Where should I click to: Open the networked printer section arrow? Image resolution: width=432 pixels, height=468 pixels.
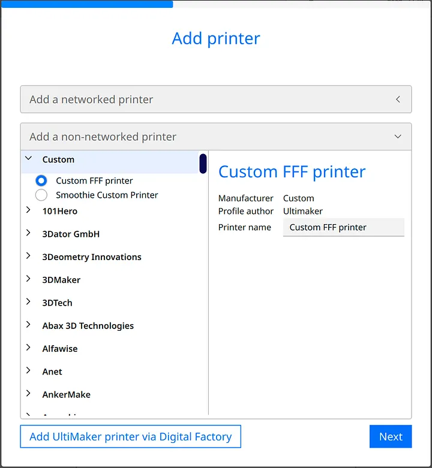pyautogui.click(x=398, y=99)
